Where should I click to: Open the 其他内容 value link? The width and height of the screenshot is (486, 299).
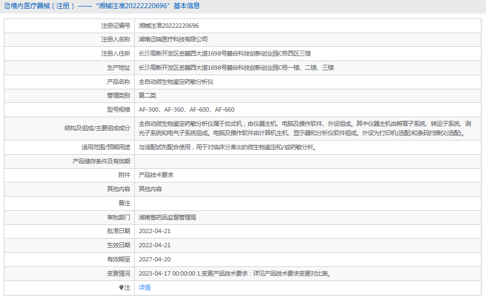coord(151,189)
